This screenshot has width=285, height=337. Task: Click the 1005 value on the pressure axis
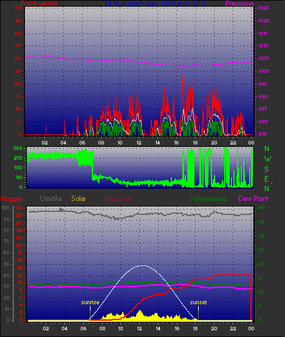[264, 58]
